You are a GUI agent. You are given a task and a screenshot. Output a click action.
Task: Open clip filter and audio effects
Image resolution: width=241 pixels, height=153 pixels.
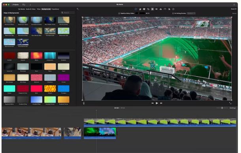coord(169,9)
